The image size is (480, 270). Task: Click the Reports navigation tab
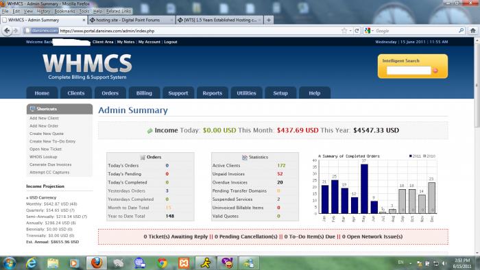[212, 93]
